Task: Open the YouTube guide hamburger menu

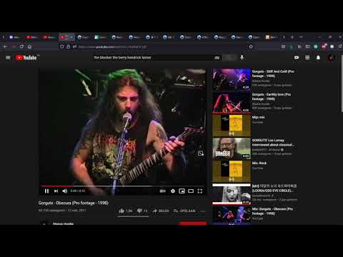Action: (8, 58)
